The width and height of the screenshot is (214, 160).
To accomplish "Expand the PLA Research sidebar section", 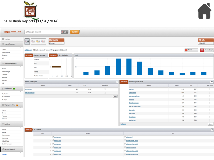I will [x=11, y=89].
